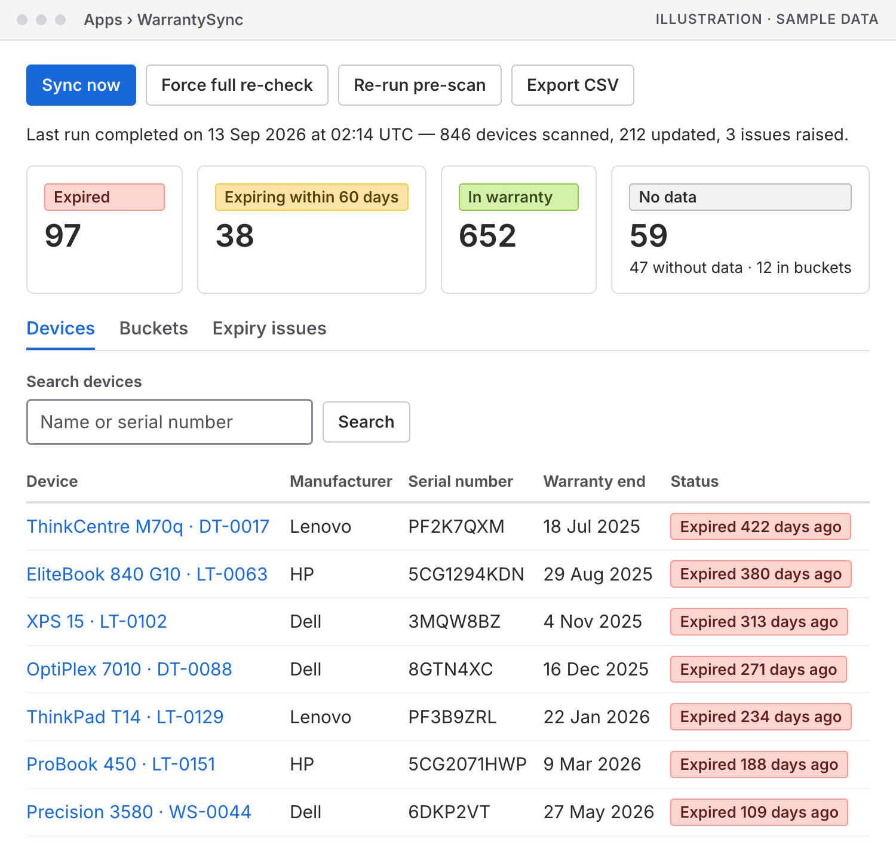Open the XPS 15 · LT-0102 device
The width and height of the screenshot is (896, 866).
(x=97, y=621)
